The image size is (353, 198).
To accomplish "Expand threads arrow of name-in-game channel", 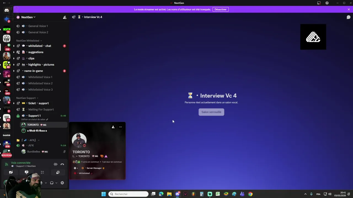I will click(14, 71).
